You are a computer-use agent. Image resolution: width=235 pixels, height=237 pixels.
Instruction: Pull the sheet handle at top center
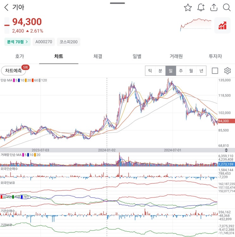(x=117, y=3)
